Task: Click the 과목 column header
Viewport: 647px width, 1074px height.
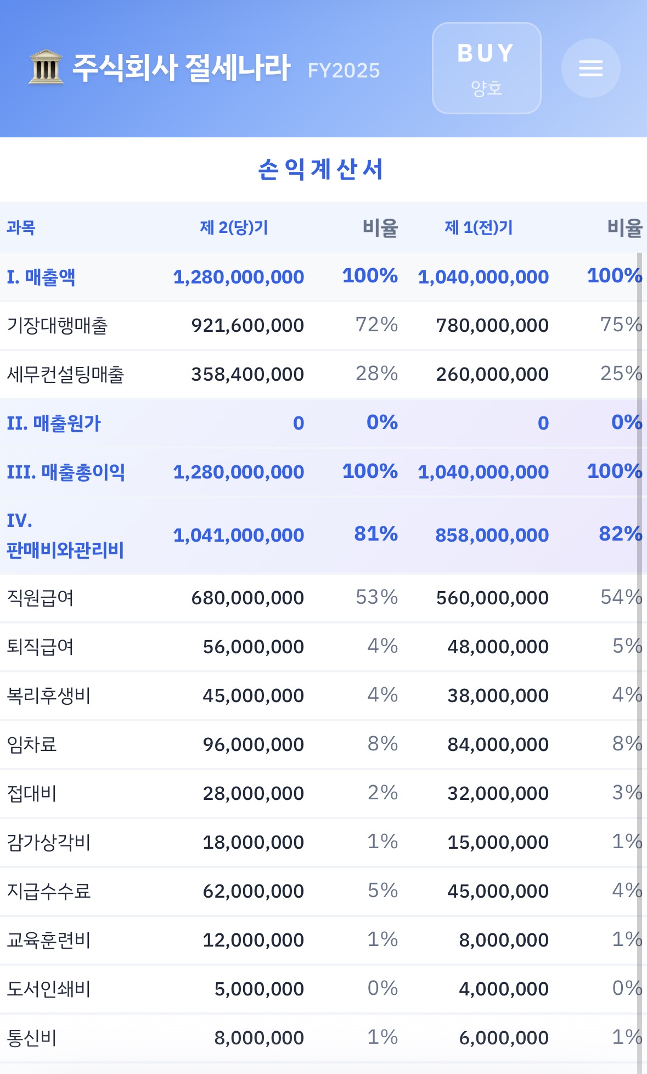Action: click(20, 226)
